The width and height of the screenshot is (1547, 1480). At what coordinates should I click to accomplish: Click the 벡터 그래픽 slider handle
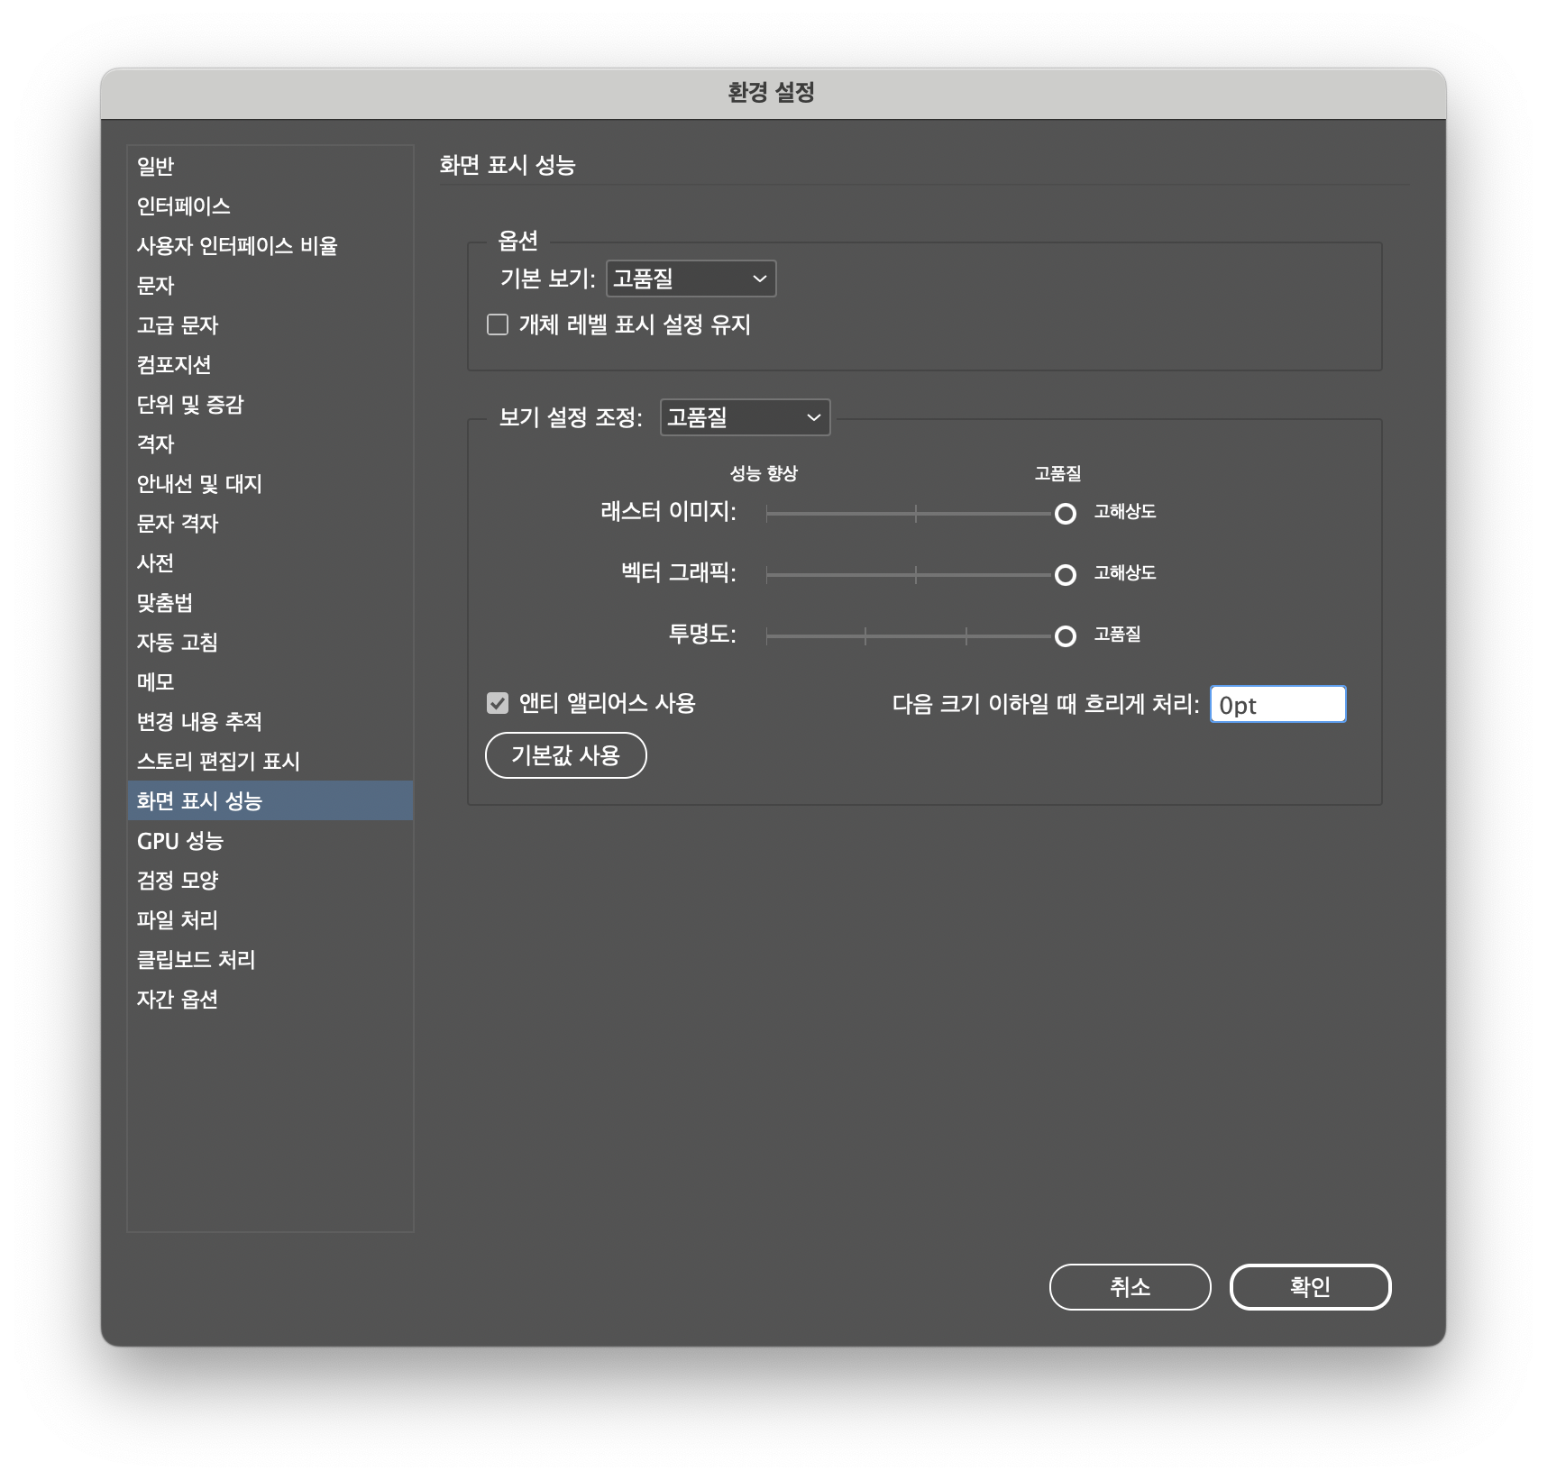[x=1065, y=575]
